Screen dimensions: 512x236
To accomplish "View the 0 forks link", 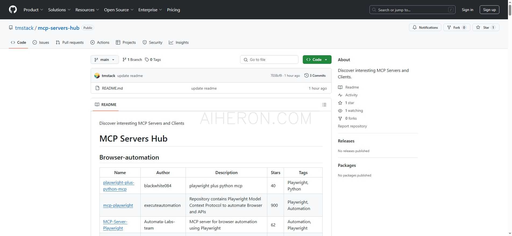I will tap(347, 118).
